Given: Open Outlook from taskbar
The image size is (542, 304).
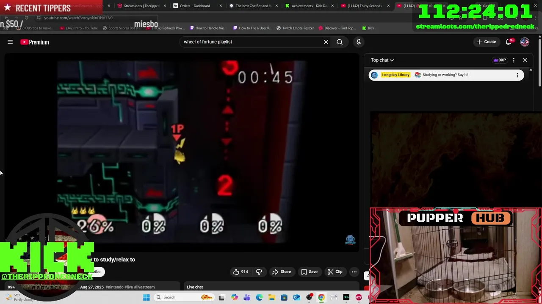Looking at the screenshot, I should [296, 297].
